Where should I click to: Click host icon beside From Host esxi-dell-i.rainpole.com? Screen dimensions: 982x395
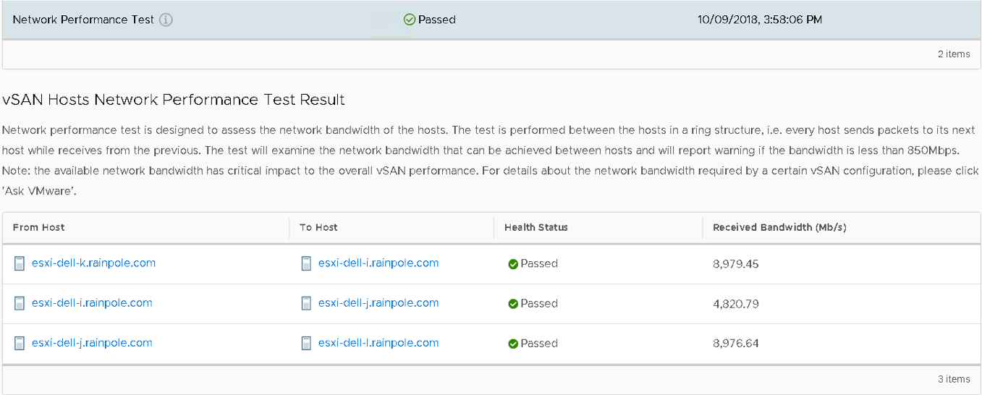(20, 303)
